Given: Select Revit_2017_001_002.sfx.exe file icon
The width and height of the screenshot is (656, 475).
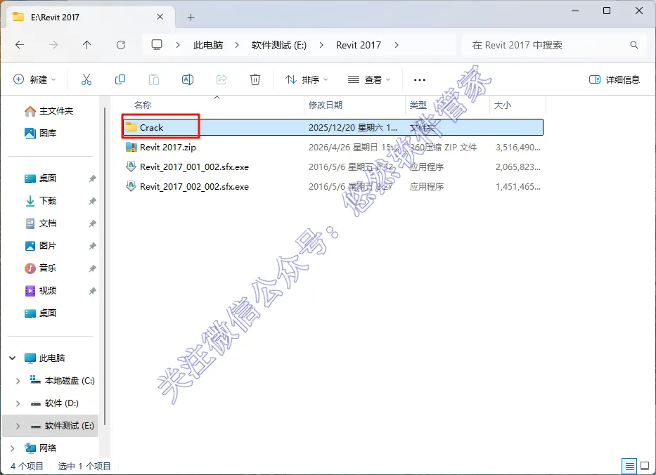Looking at the screenshot, I should [131, 167].
